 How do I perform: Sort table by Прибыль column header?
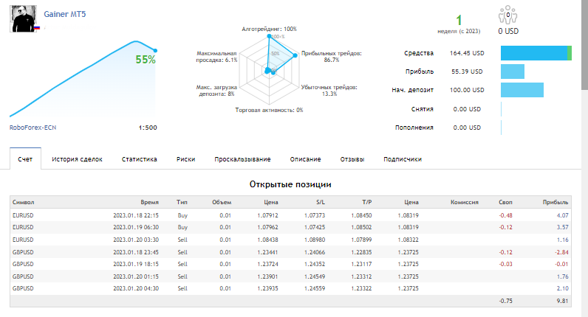tap(555, 202)
